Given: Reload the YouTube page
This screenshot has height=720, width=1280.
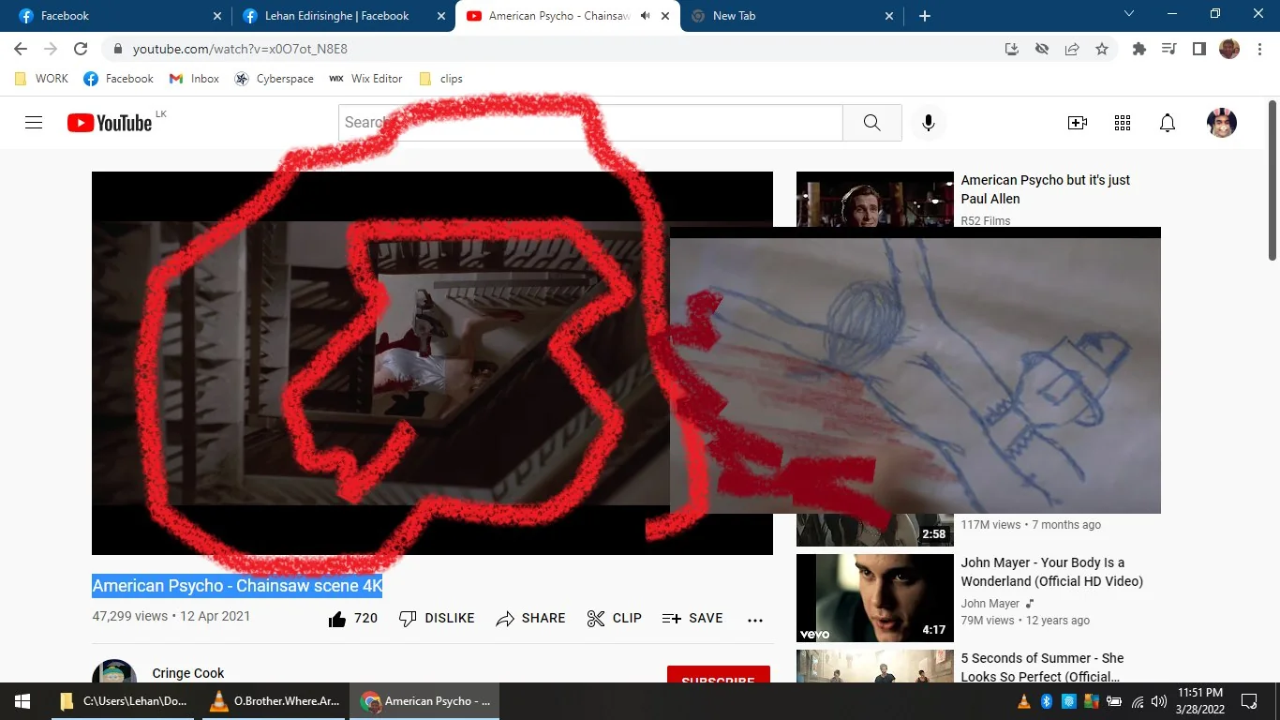Looking at the screenshot, I should coord(81,49).
